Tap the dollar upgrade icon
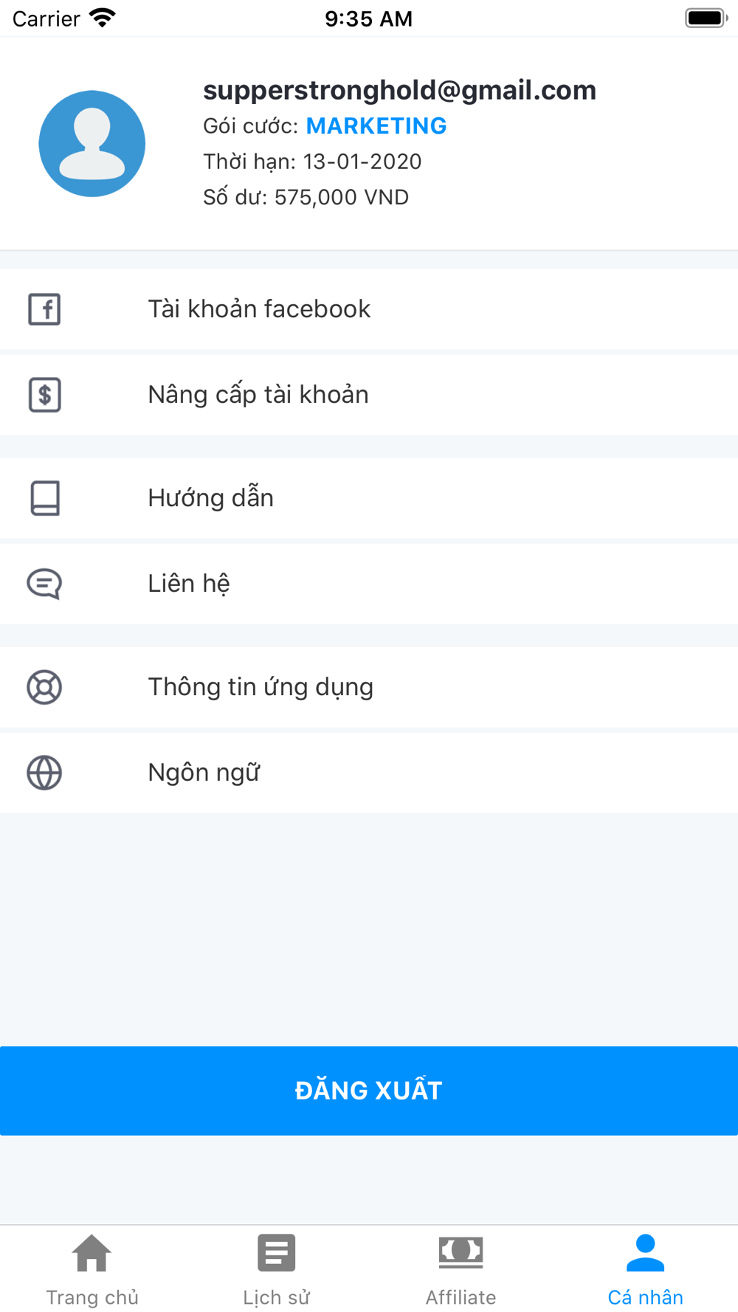This screenshot has width=738, height=1312. (44, 395)
